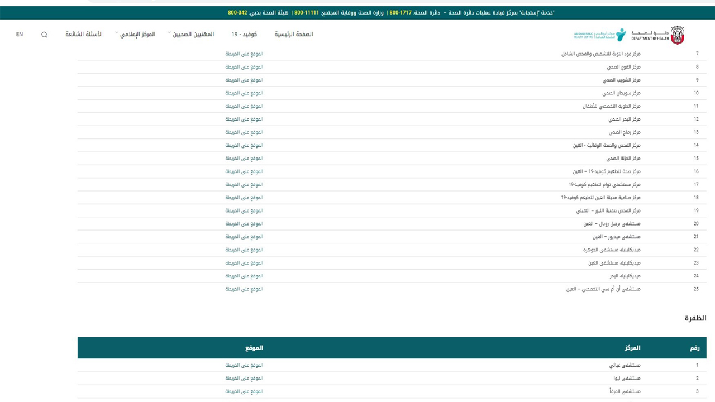This screenshot has width=715, height=402.
Task: Open map location for مركز رماح الصحي
Action: 244,132
